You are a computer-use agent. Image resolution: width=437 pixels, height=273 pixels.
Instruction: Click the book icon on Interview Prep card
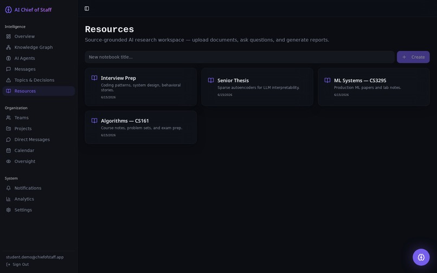94,77
